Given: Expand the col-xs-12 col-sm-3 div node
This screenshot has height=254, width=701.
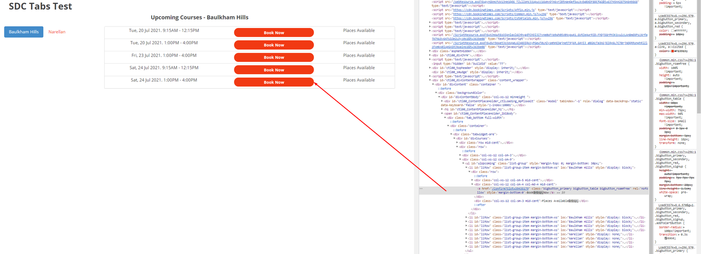Looking at the screenshot, I should (x=461, y=155).
